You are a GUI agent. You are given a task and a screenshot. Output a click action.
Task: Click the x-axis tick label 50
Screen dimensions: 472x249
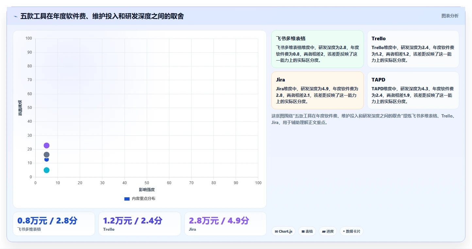[147, 183]
